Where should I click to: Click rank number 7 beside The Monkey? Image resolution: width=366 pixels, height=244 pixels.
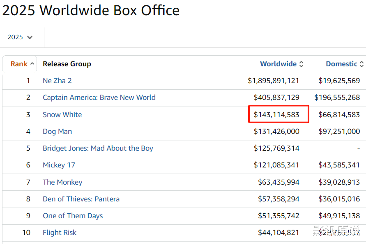(x=28, y=182)
